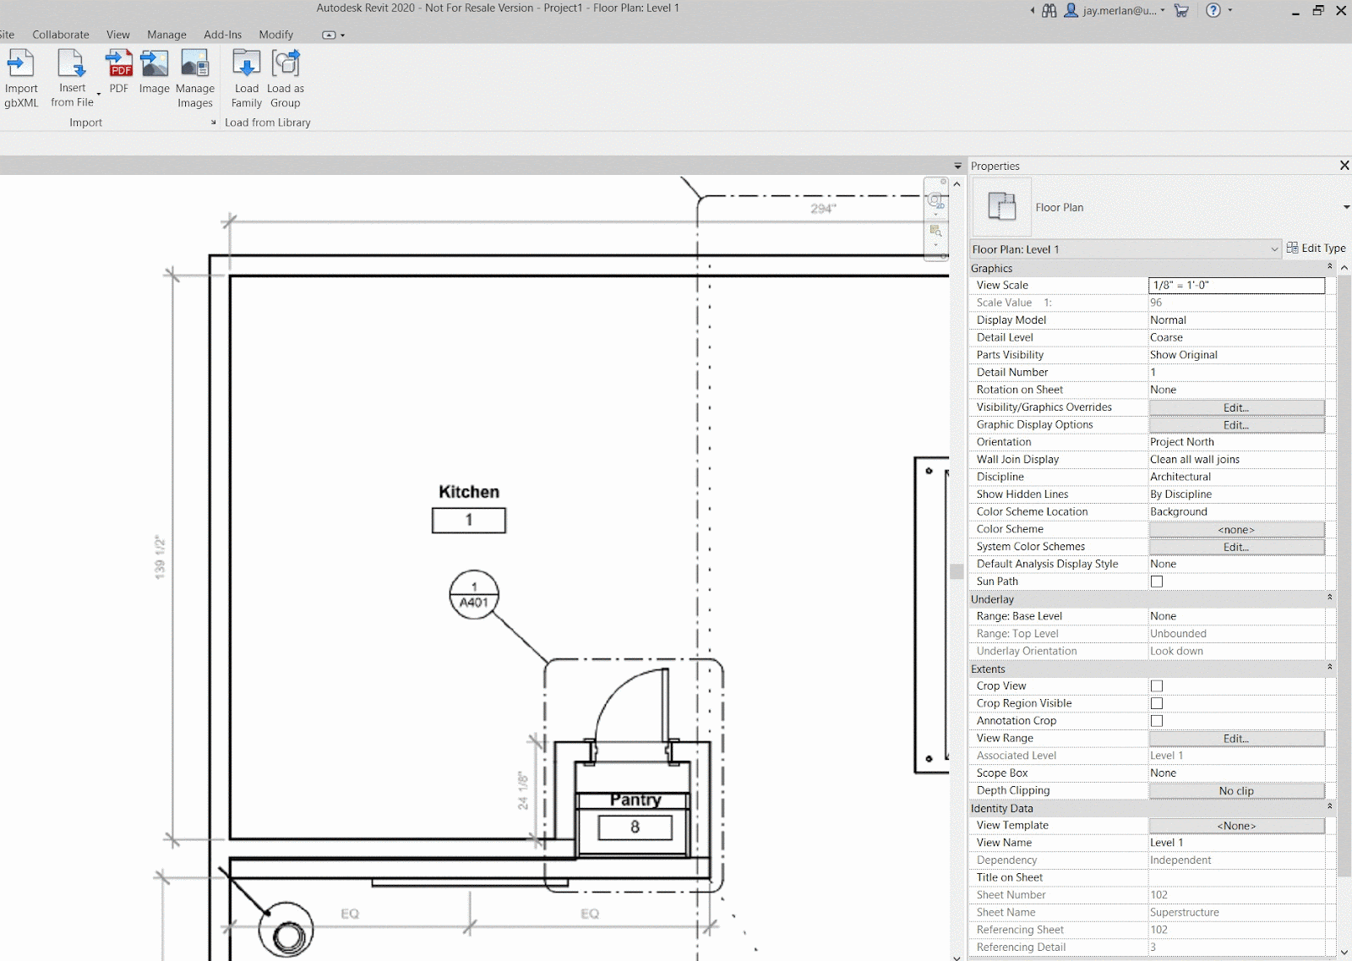Enable the Sun Path checkbox

click(1157, 582)
